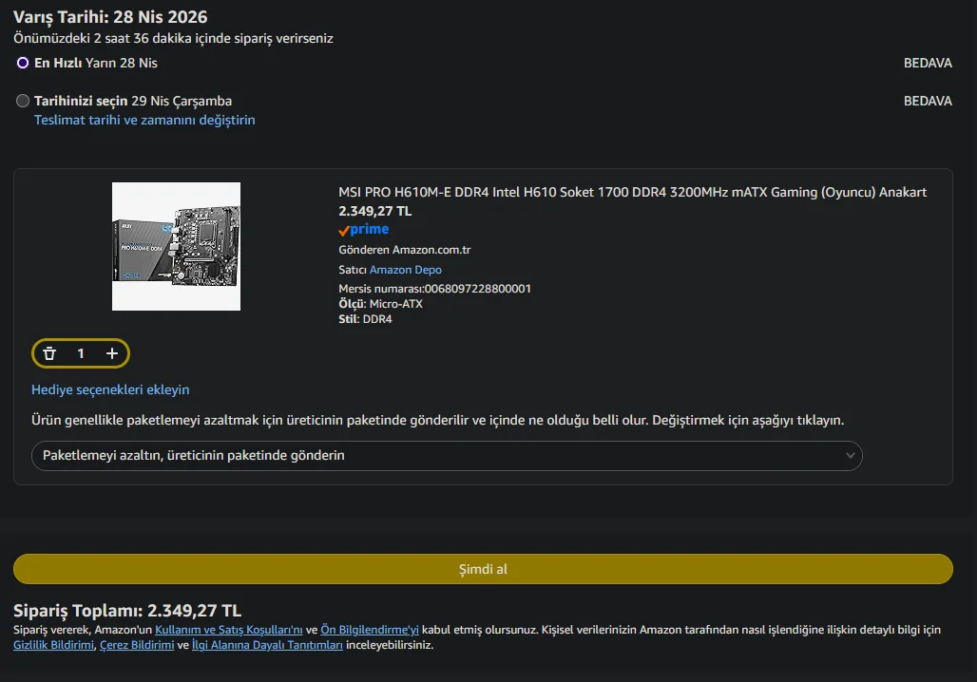Click the MSI motherboard product thumbnail

tap(177, 247)
